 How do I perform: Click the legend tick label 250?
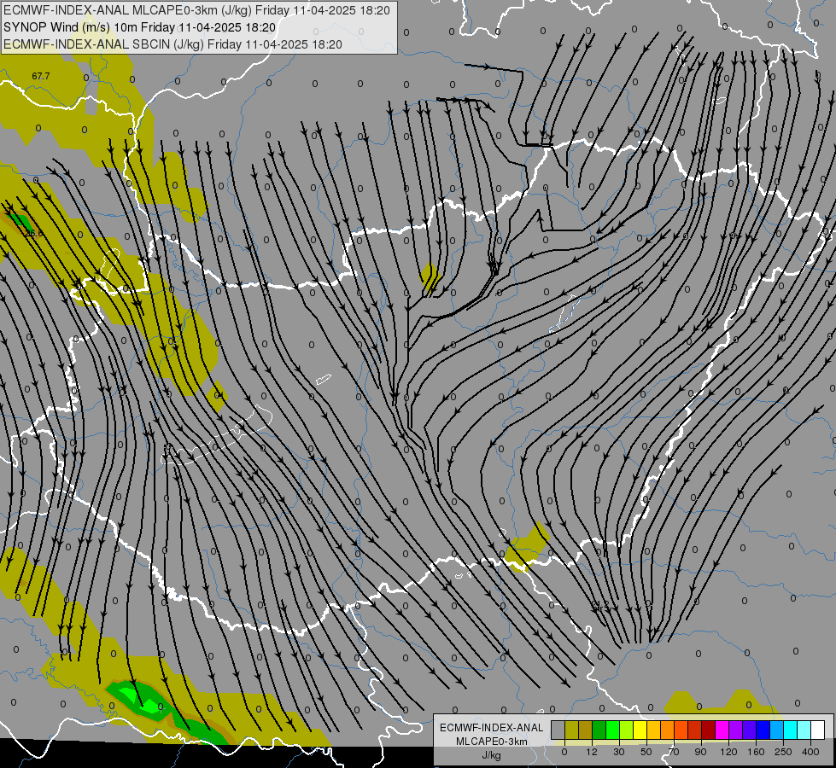click(x=783, y=752)
